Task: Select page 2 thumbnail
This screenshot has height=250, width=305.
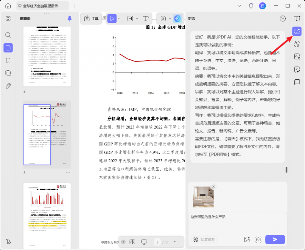Action: pyautogui.click(x=47, y=56)
